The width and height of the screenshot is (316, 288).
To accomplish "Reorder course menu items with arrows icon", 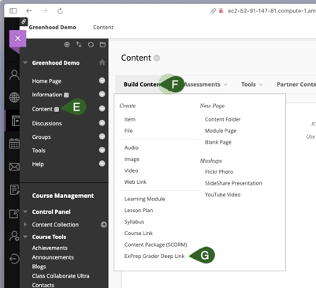I will (79, 44).
